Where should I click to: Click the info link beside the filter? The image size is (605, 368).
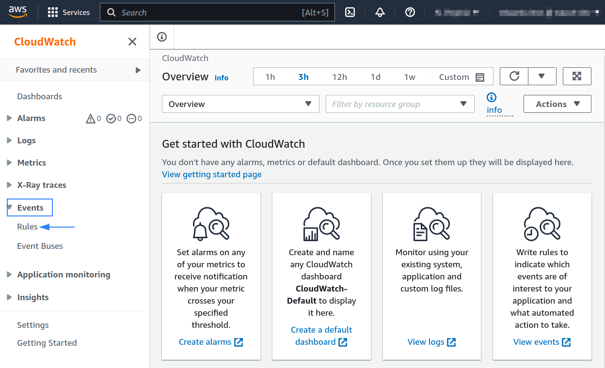click(x=494, y=110)
